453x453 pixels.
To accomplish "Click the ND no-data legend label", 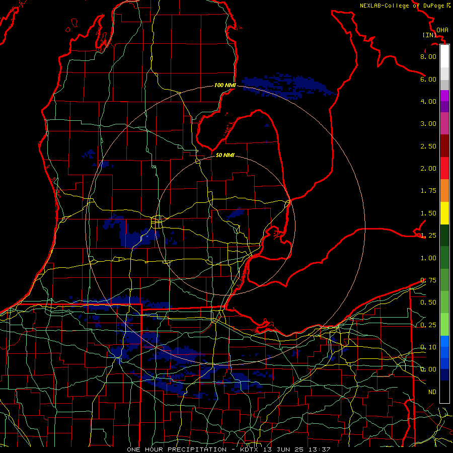I will [432, 392].
